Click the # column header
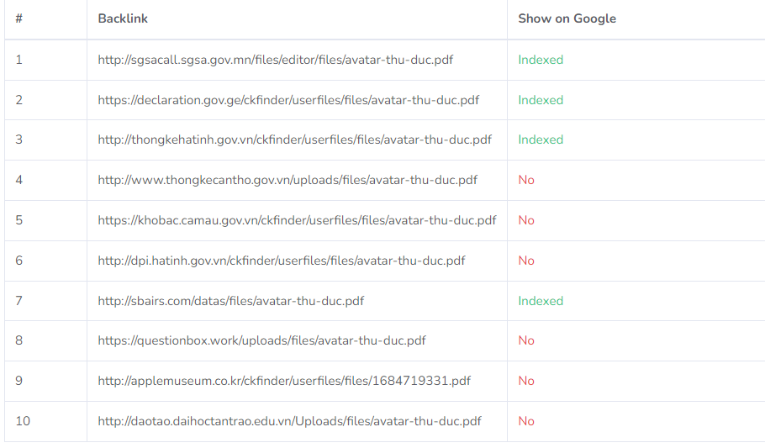 pos(19,18)
